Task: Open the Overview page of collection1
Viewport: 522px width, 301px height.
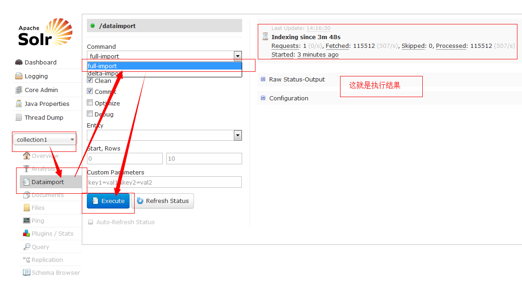Action: [45, 156]
